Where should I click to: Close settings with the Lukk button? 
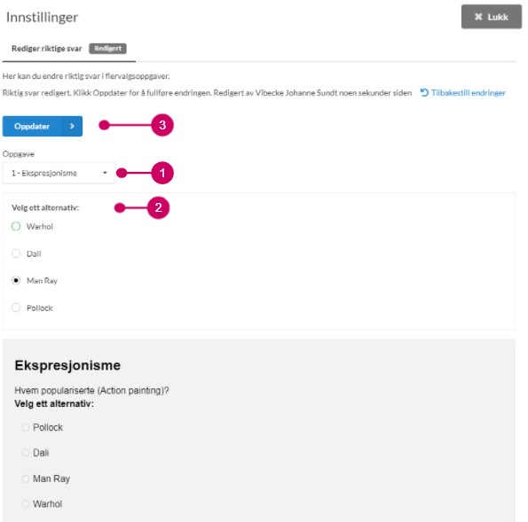coord(492,17)
